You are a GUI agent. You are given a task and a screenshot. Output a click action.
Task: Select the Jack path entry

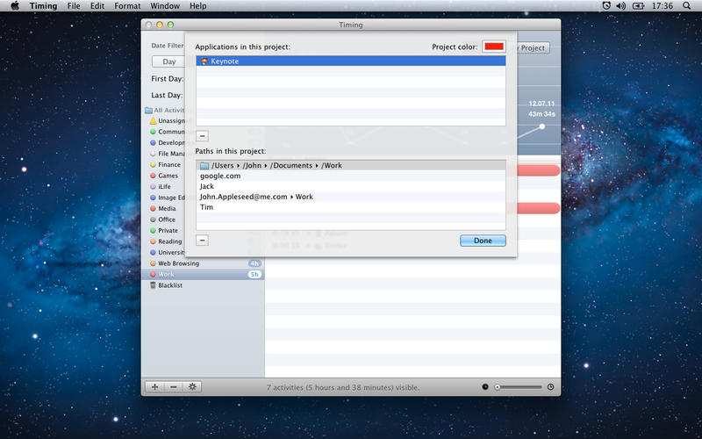coord(351,186)
